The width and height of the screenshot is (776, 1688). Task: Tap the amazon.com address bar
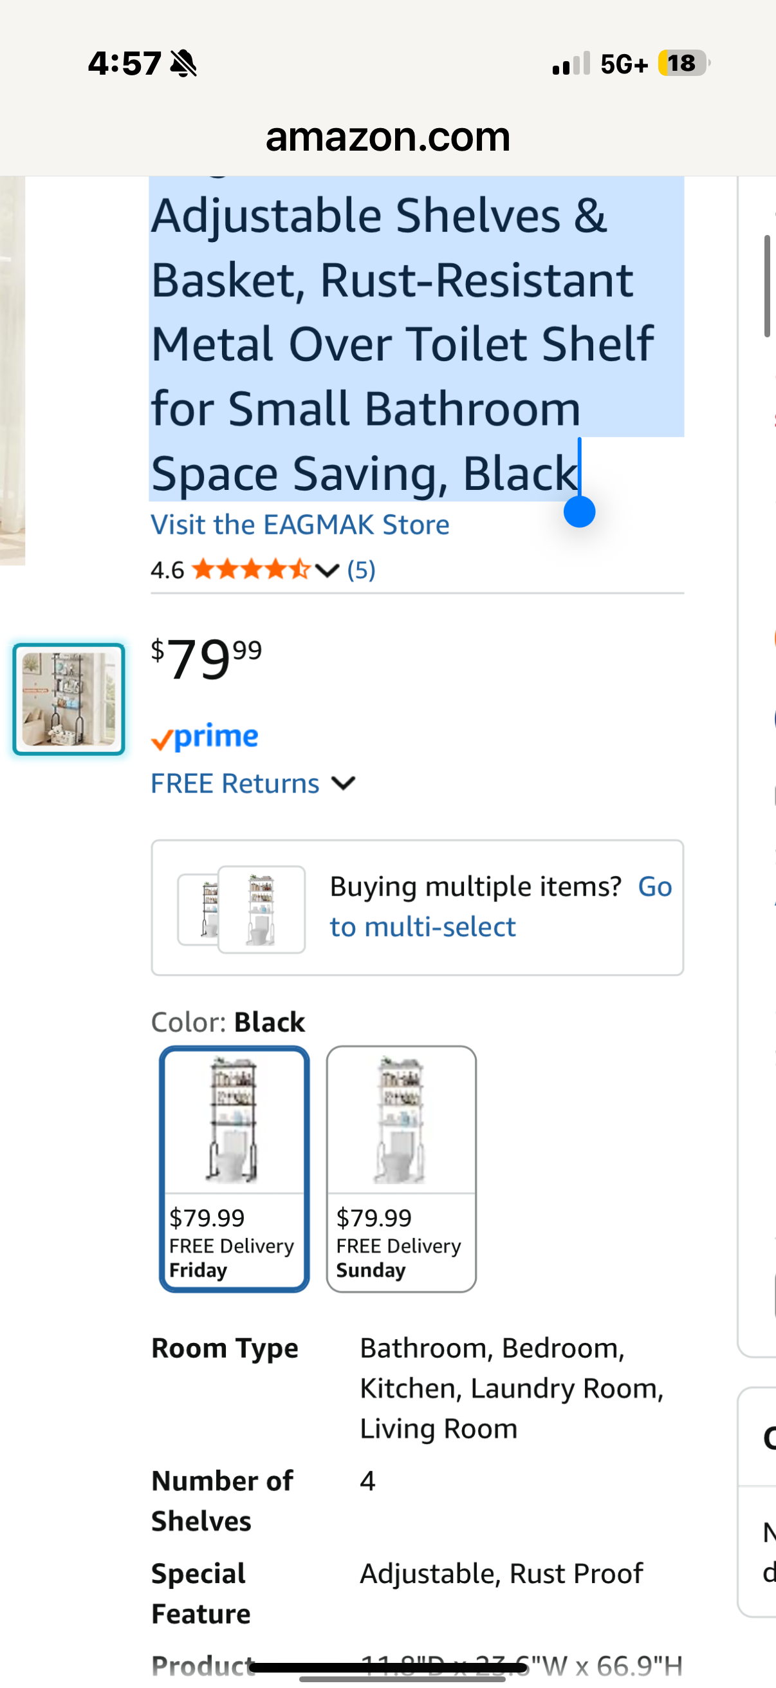click(x=387, y=137)
